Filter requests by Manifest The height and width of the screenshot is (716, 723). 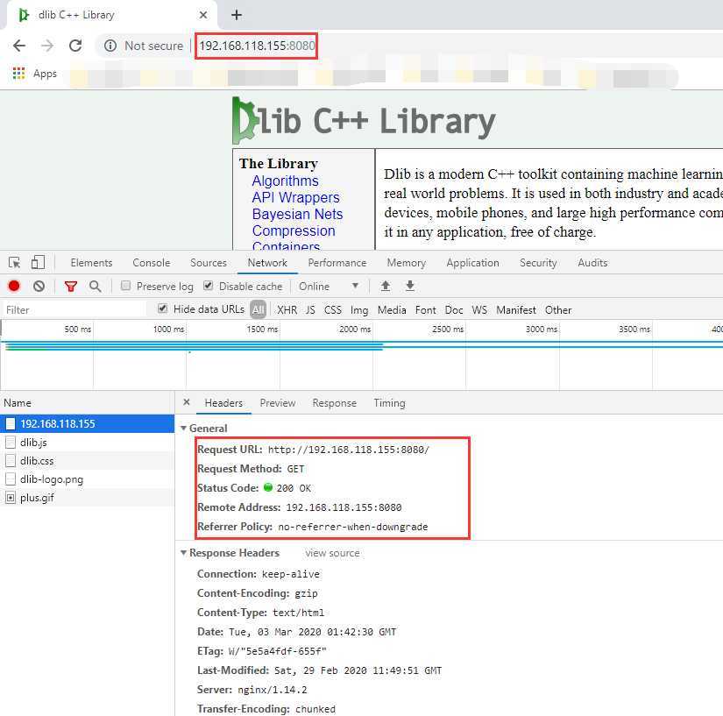[x=516, y=310]
